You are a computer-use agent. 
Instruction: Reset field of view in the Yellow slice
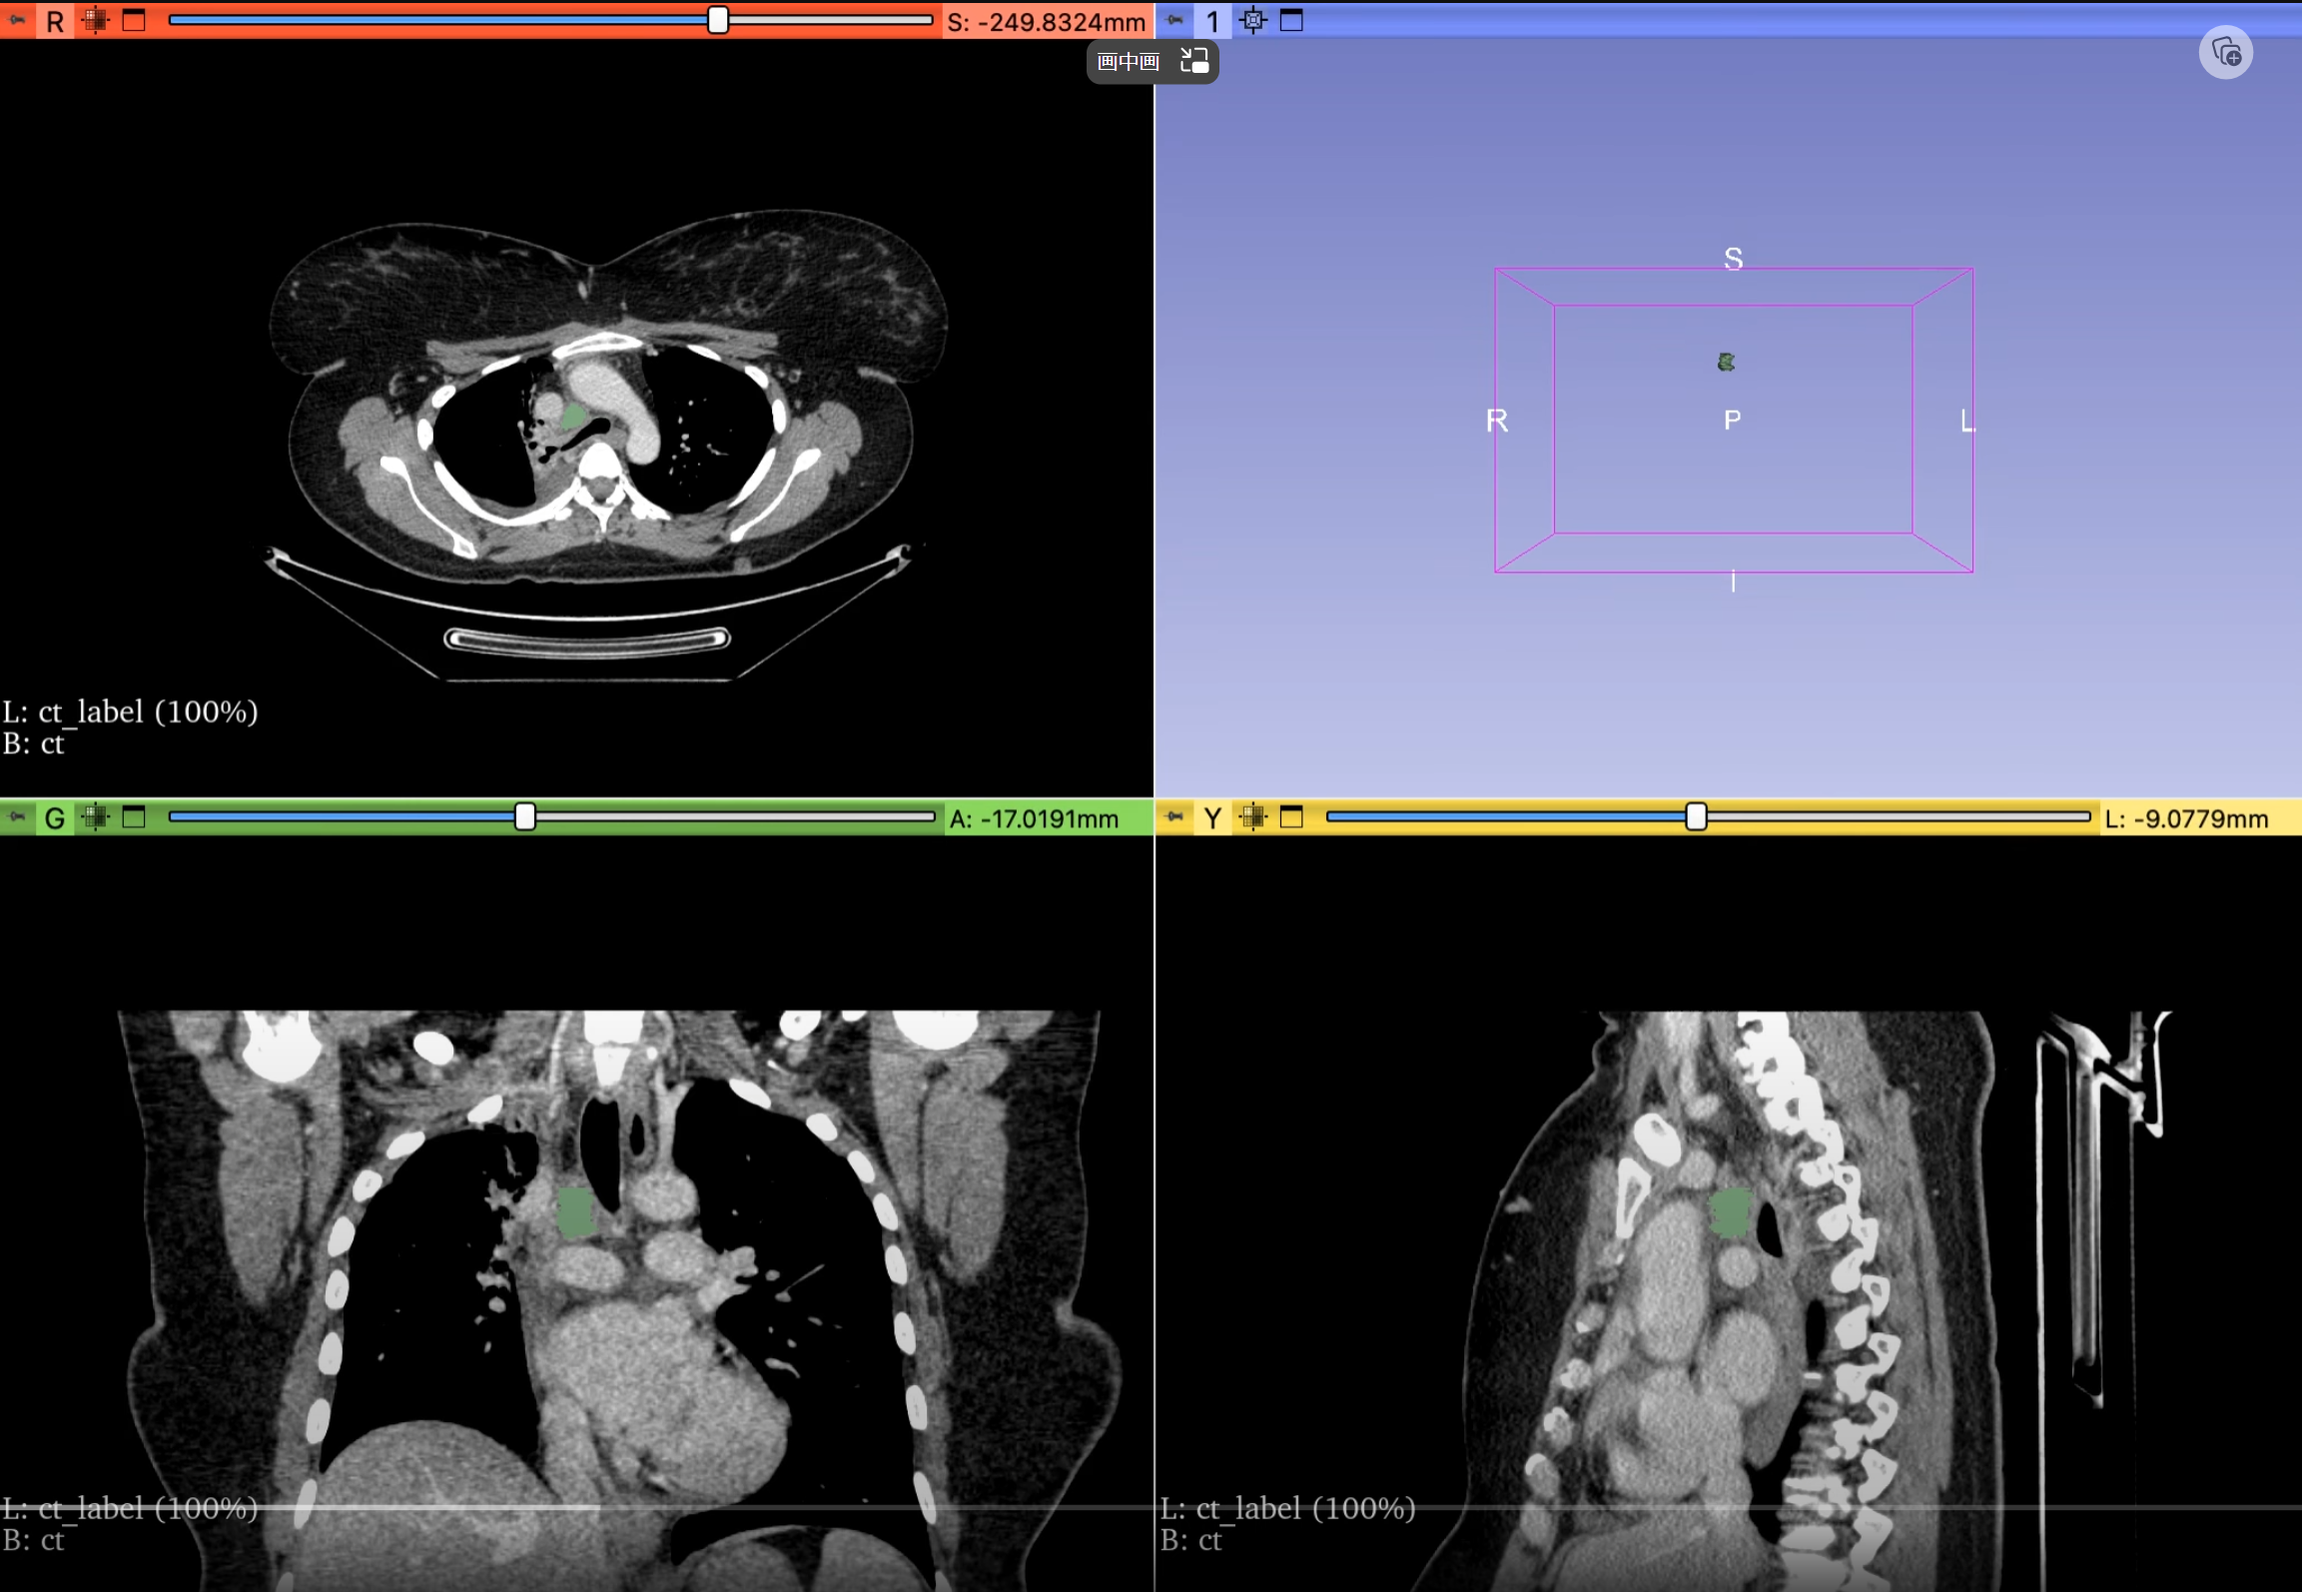[x=1253, y=818]
